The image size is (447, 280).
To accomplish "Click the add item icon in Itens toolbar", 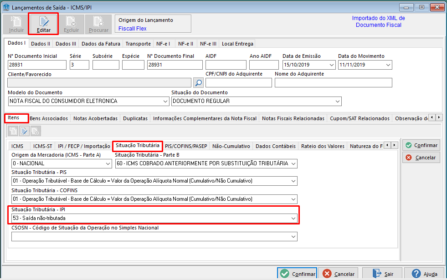I will 13,131.
